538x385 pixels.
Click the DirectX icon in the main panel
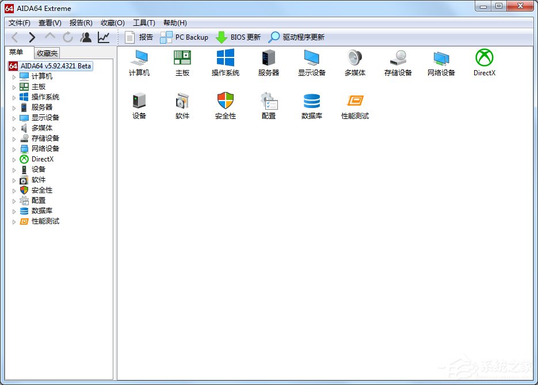pos(484,60)
